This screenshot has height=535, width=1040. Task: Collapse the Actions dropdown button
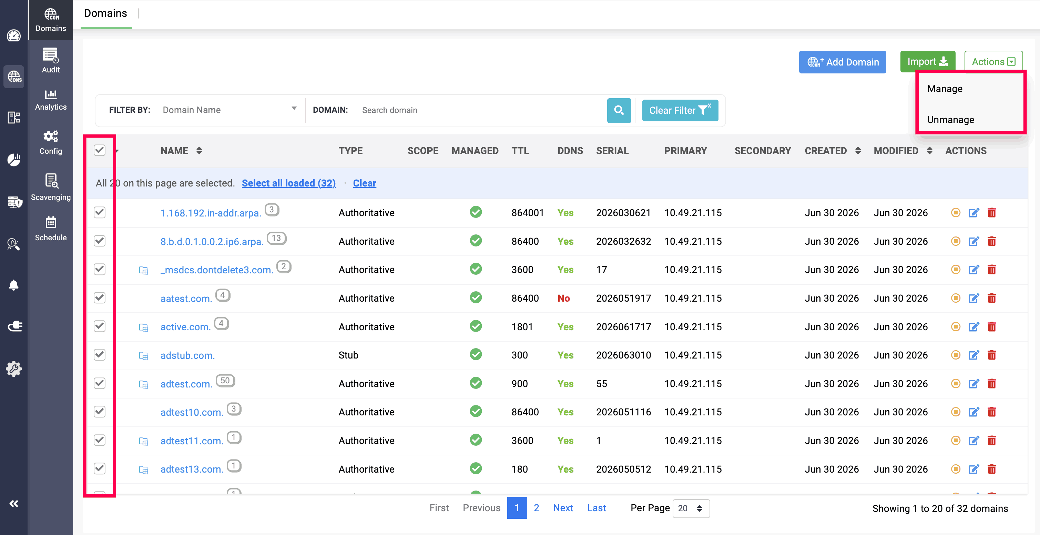(993, 62)
